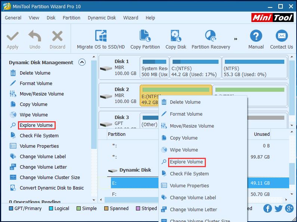Choose Change Volume Label in context menu

pos(203,198)
